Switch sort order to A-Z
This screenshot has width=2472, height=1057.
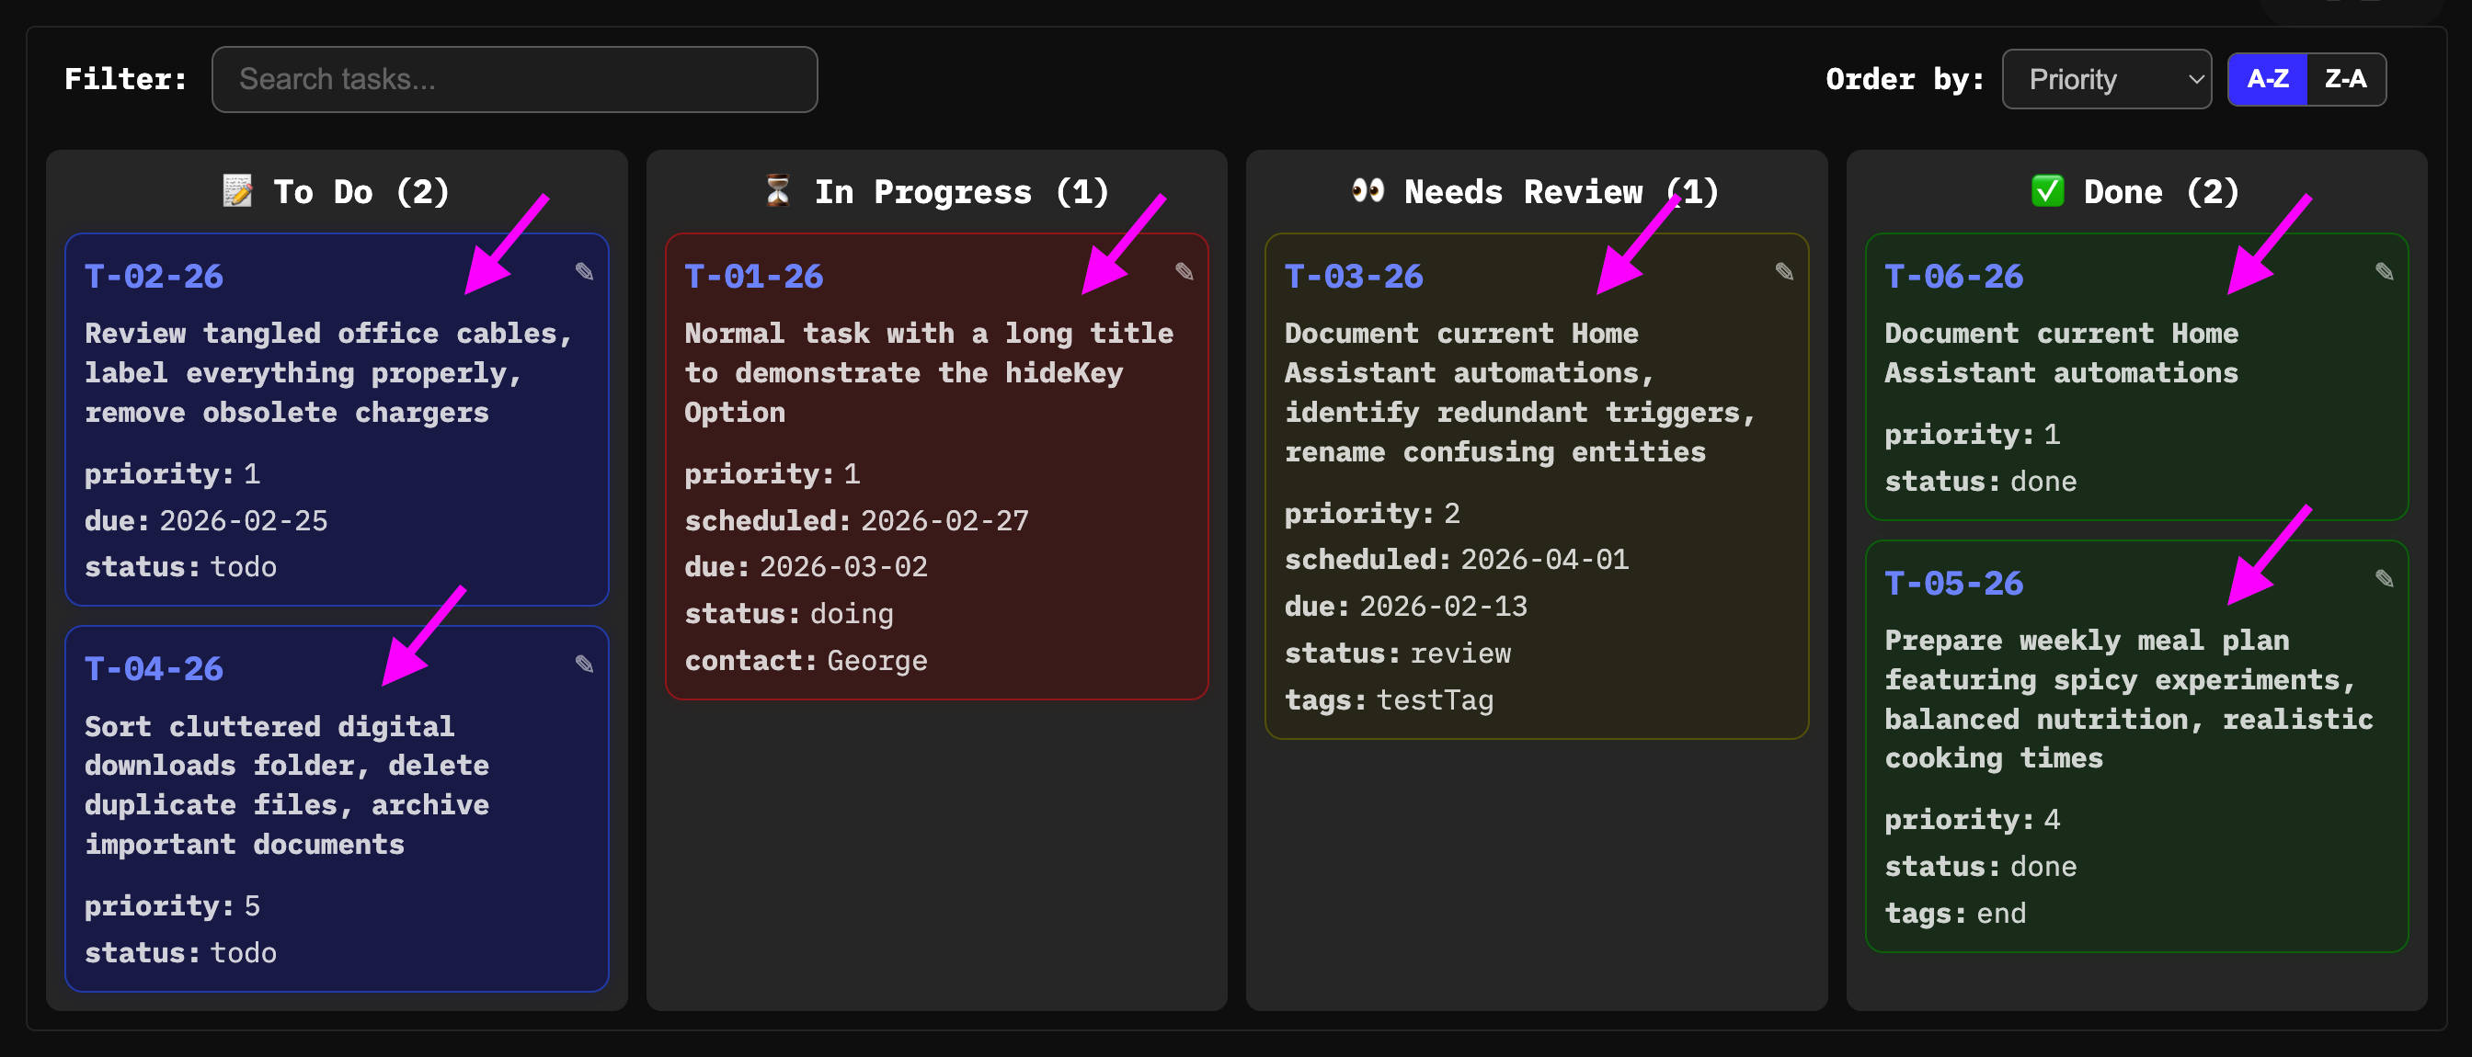pyautogui.click(x=2267, y=79)
